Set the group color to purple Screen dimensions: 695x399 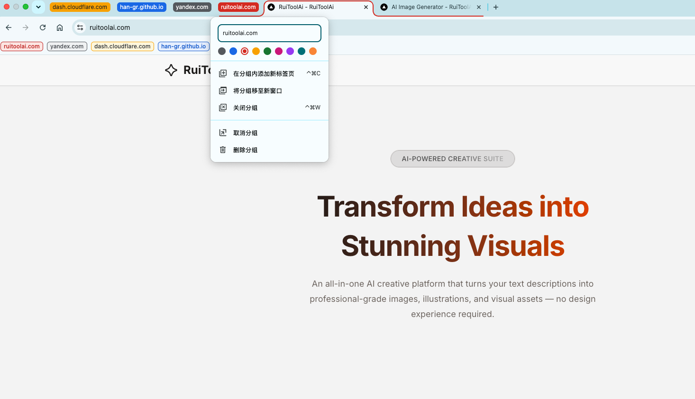[290, 51]
